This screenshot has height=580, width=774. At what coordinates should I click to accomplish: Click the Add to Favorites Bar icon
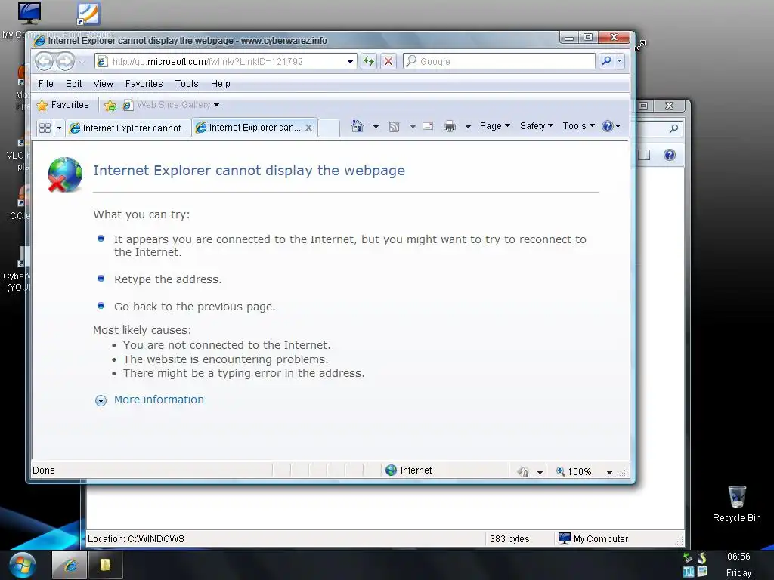point(110,105)
